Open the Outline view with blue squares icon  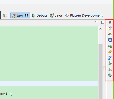[x=110, y=58]
